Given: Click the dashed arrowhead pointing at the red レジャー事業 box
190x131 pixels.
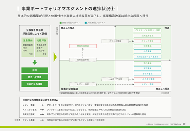Looking at the screenshot, I should pyautogui.click(x=133, y=84).
